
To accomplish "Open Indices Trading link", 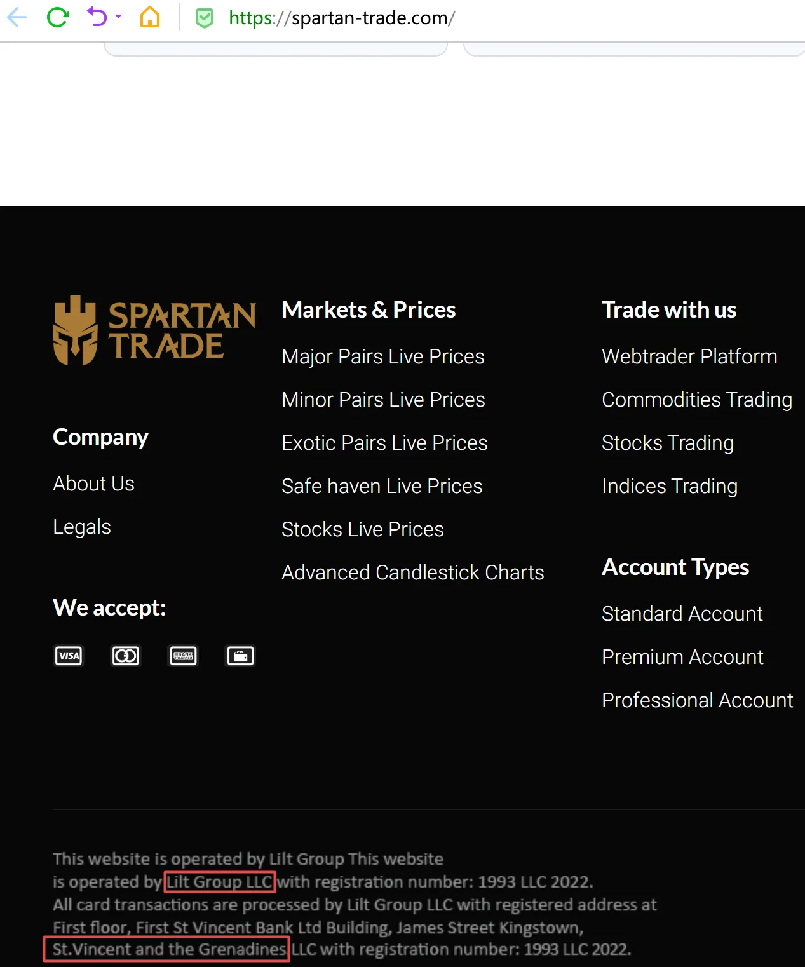I will coord(670,486).
